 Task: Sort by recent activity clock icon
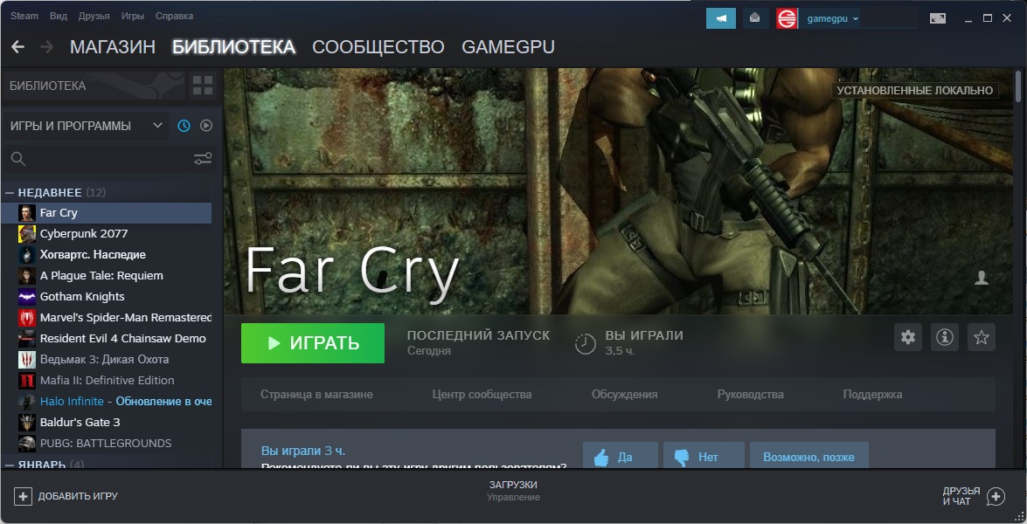point(184,126)
